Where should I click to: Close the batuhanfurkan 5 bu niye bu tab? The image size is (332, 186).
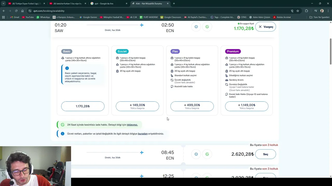[x=85, y=4]
